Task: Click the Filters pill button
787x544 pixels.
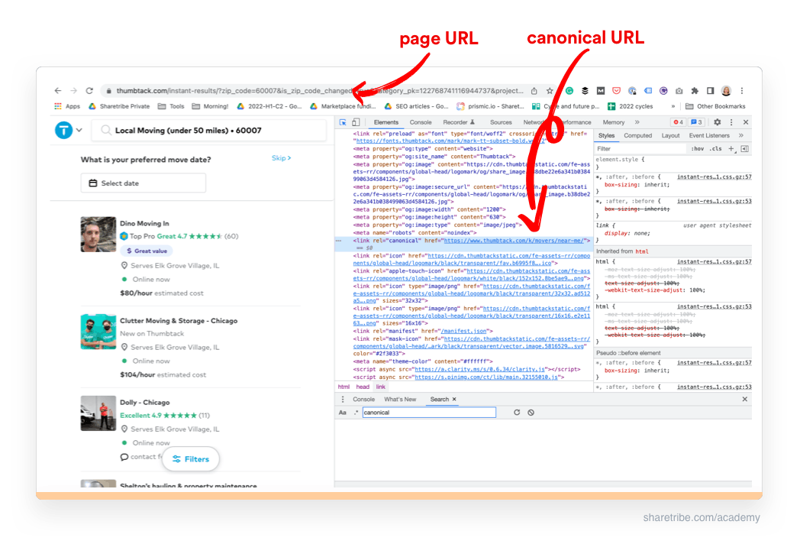Action: (191, 459)
